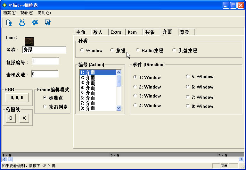Click the timeline scroll right arrow
This screenshot has width=246, height=170.
pyautogui.click(x=241, y=159)
